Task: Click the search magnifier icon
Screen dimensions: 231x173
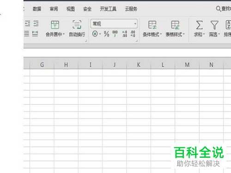Action: coord(218,9)
